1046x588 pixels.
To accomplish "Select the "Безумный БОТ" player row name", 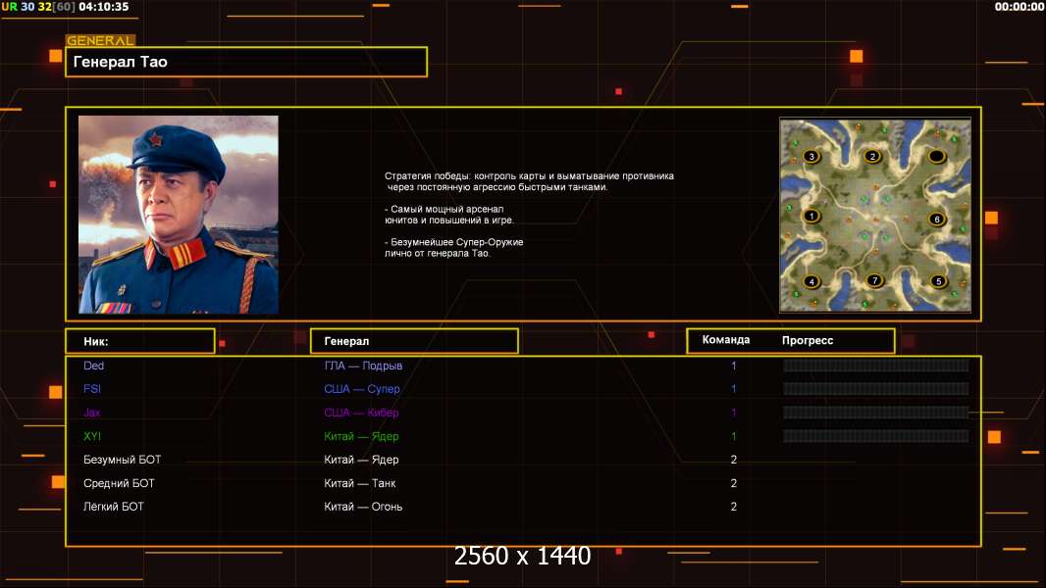I will [x=122, y=460].
